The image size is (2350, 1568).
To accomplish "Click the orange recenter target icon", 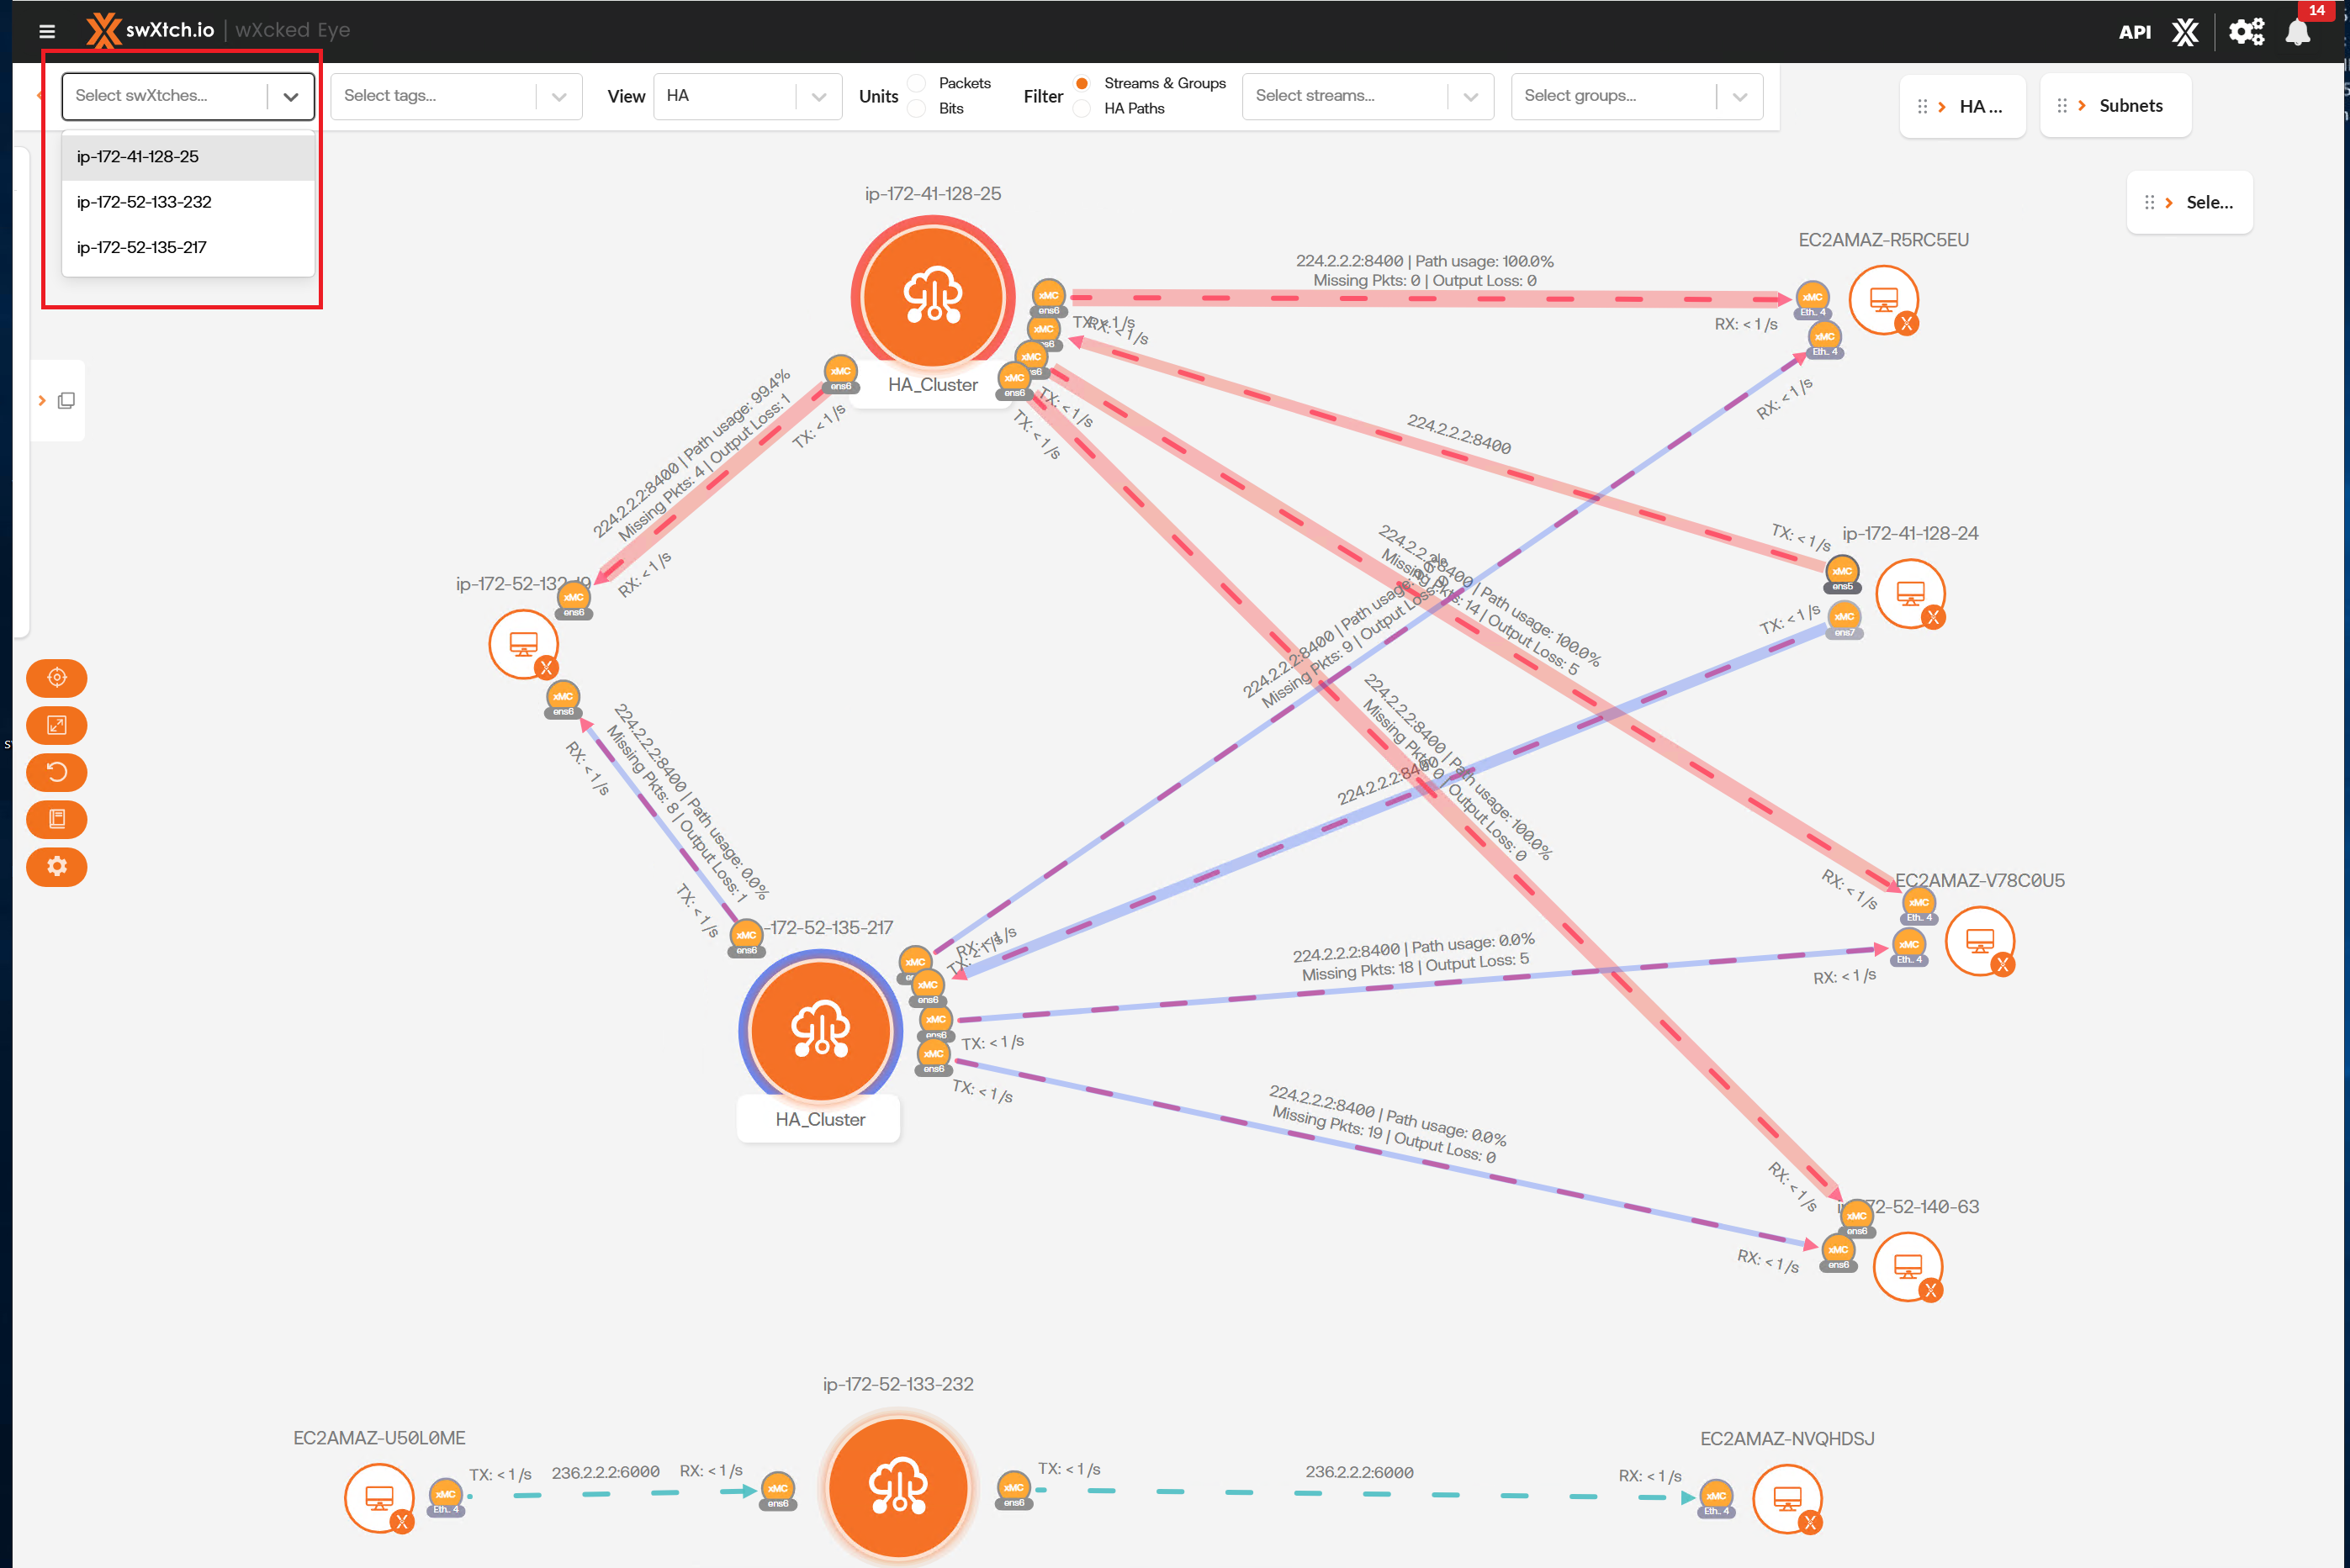I will click(57, 678).
